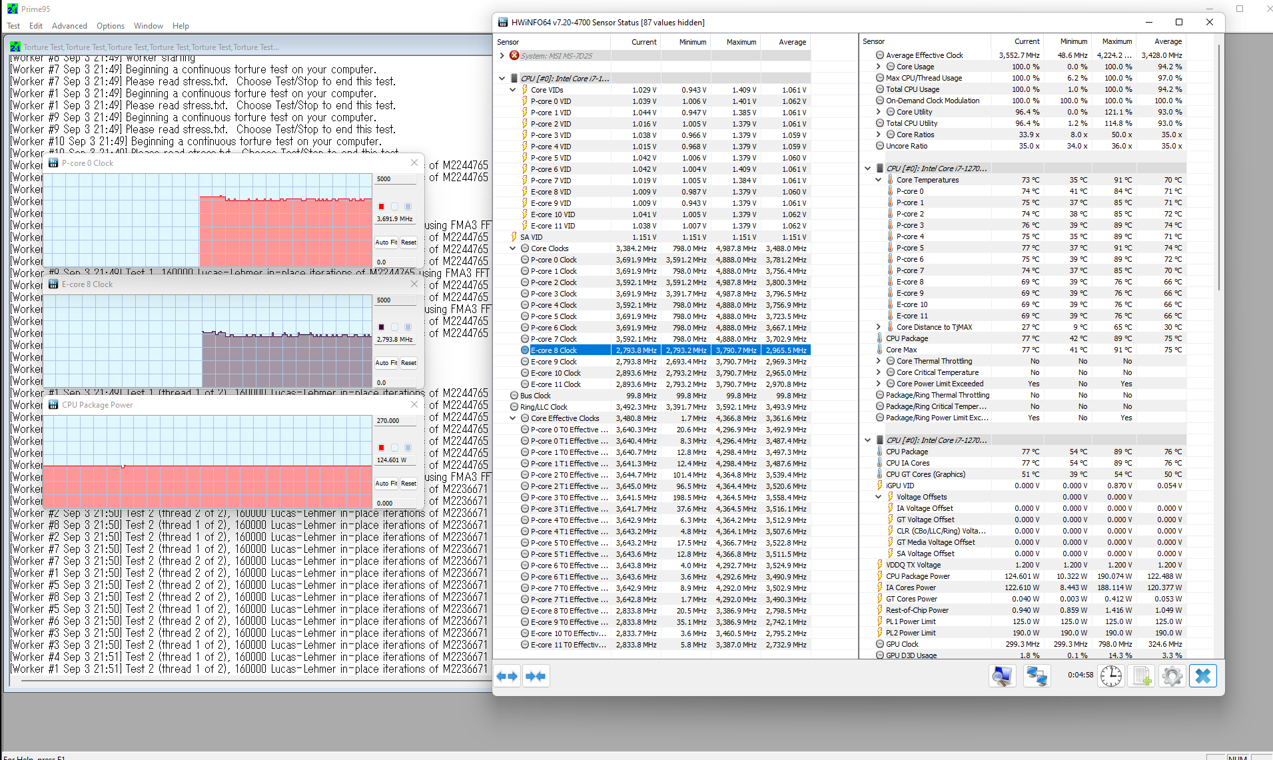The image size is (1273, 760).
Task: Click the lightning icon beside CPU Package Power
Action: 880,576
